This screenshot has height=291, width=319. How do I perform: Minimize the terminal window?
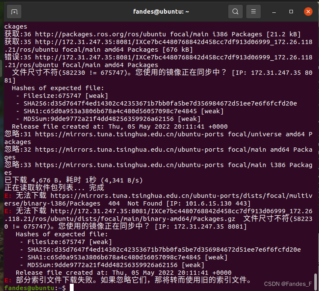pos(274,12)
